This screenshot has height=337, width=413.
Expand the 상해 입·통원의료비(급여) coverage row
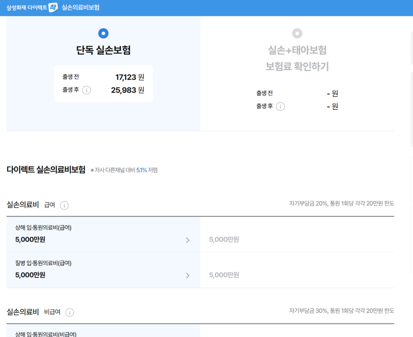pos(187,240)
